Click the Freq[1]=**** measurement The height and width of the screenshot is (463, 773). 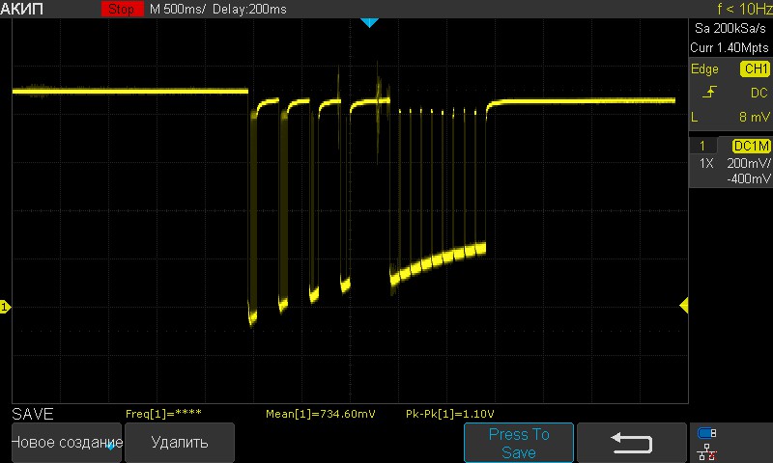click(x=163, y=414)
